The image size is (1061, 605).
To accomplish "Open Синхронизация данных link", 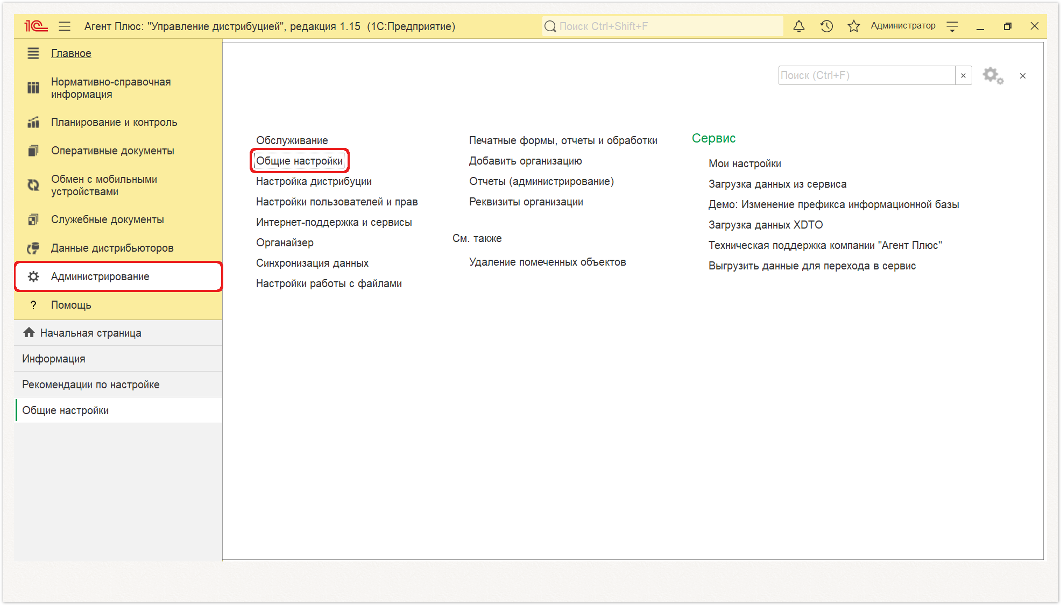I will (312, 263).
